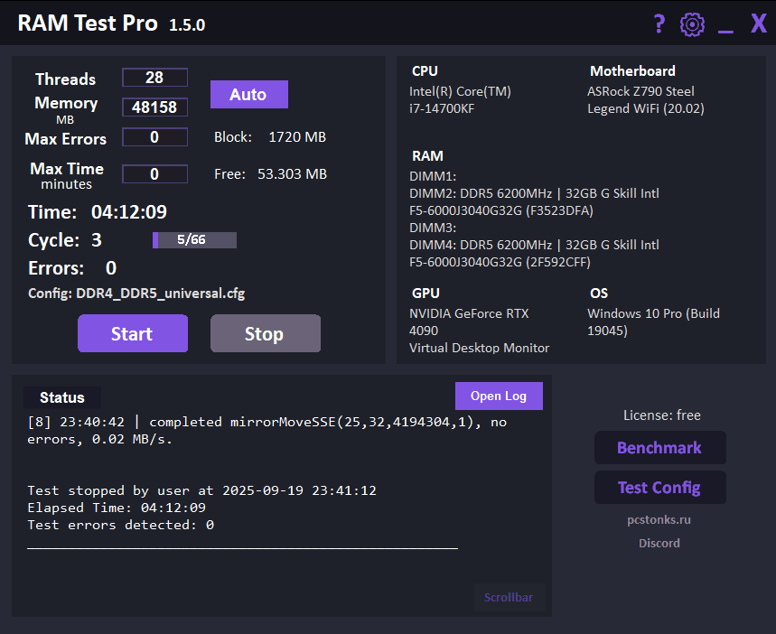Open help via the question mark icon
Screen dimensions: 776x634
[659, 23]
